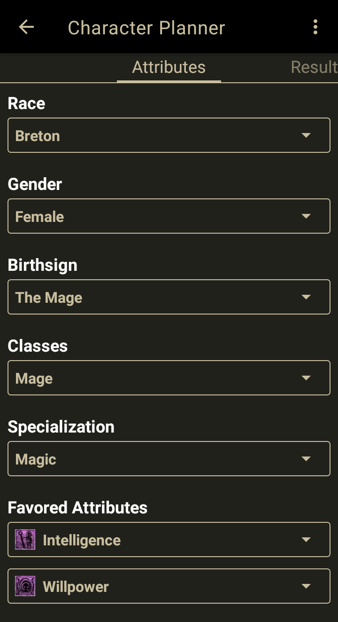Click the Character Planner title
Viewport: 338px width, 622px height.
[146, 28]
